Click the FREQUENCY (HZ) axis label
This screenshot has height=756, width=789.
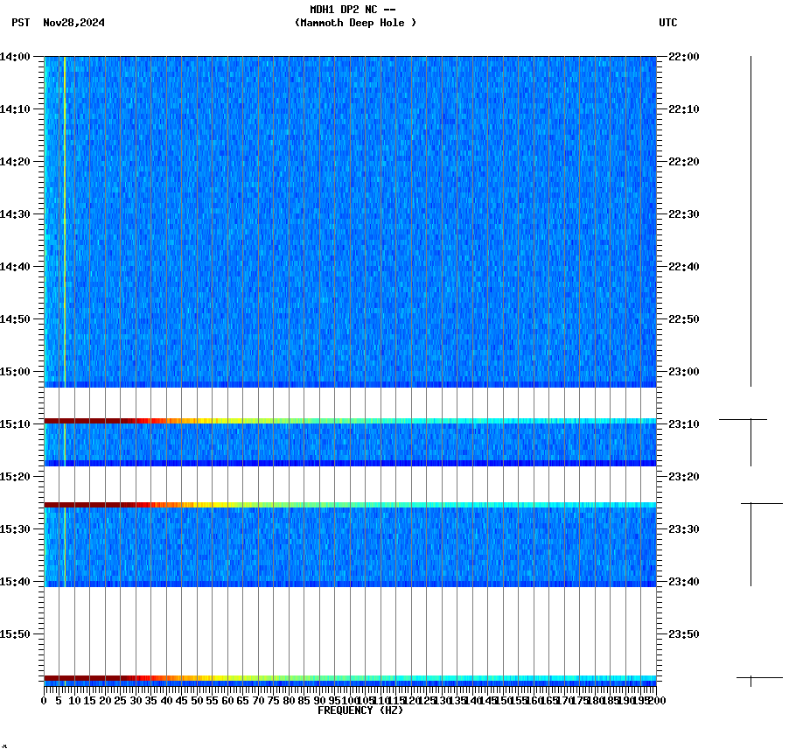[361, 709]
